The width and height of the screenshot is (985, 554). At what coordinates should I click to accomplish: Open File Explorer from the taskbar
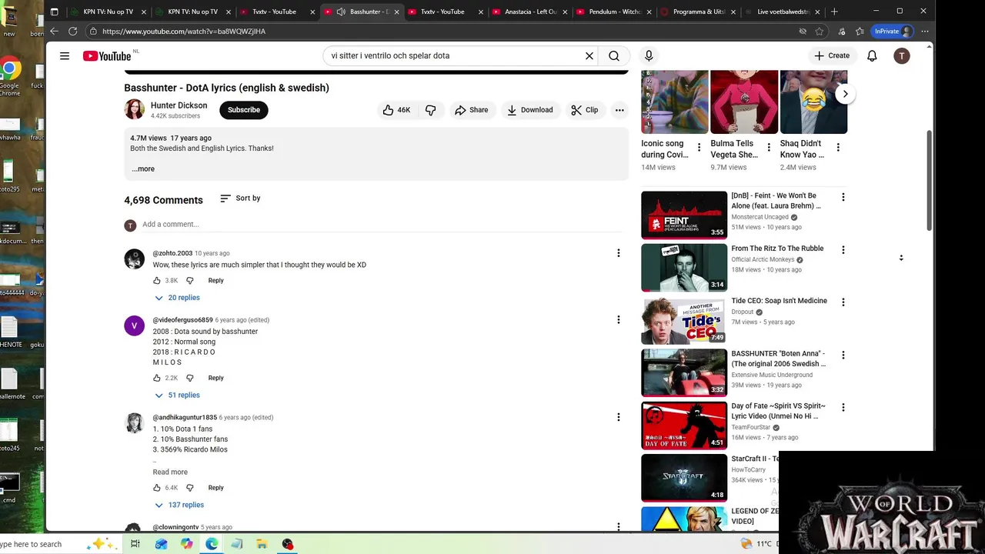click(x=262, y=544)
